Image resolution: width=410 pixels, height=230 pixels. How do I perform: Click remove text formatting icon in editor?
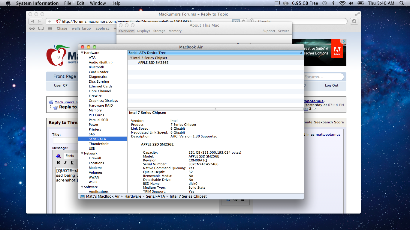tap(59, 156)
